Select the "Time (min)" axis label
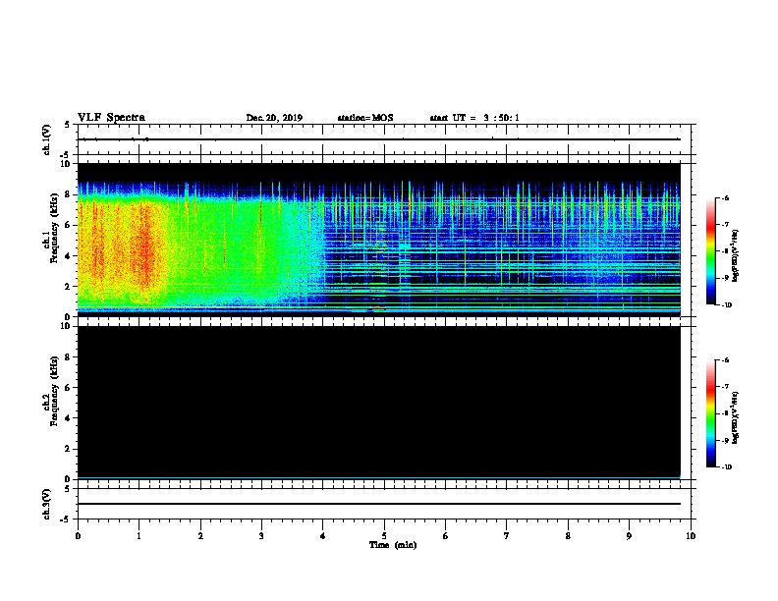 tap(393, 545)
